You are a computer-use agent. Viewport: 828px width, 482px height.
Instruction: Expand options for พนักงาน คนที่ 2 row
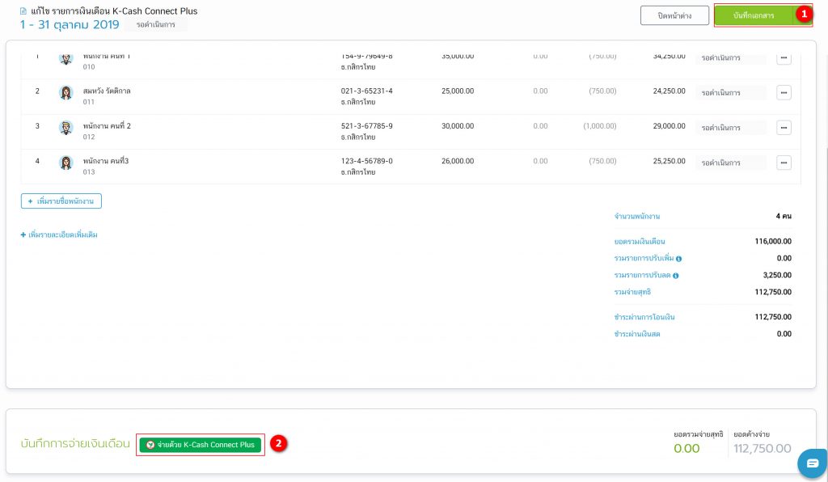pos(783,127)
